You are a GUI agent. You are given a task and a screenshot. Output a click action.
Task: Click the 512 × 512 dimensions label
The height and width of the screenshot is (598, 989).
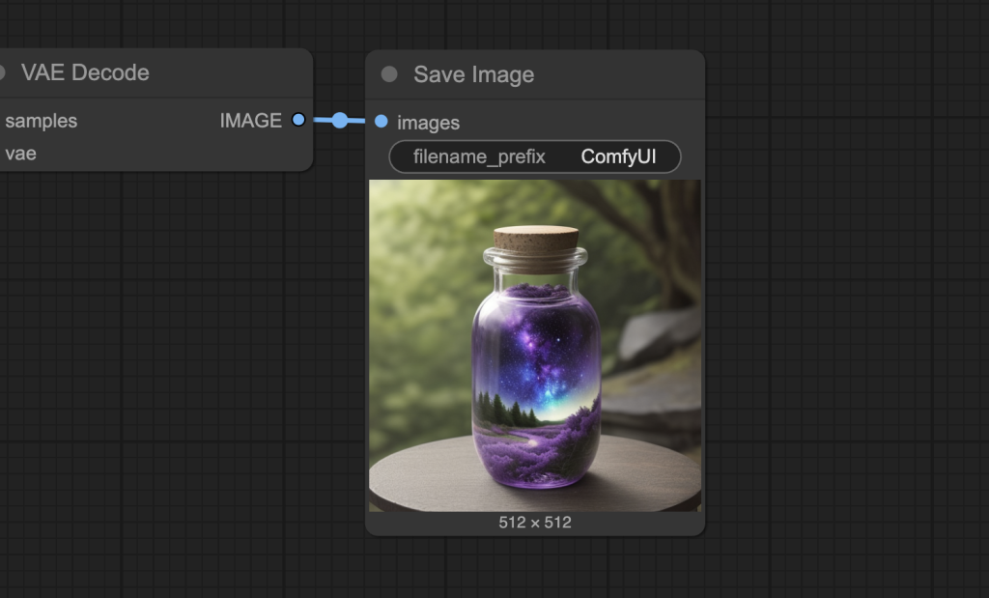pos(535,523)
